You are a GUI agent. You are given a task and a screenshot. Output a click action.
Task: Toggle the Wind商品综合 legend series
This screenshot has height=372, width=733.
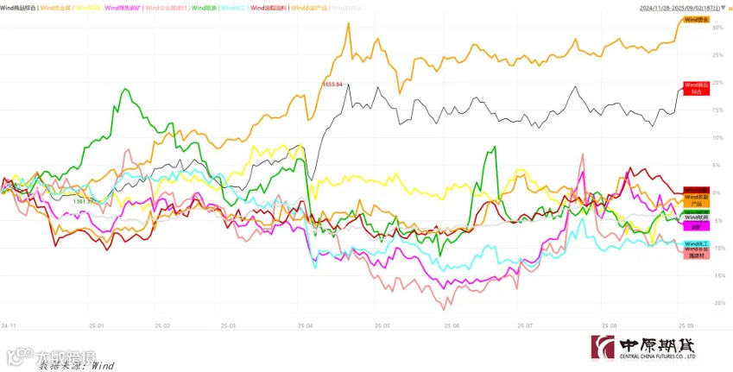(x=19, y=8)
